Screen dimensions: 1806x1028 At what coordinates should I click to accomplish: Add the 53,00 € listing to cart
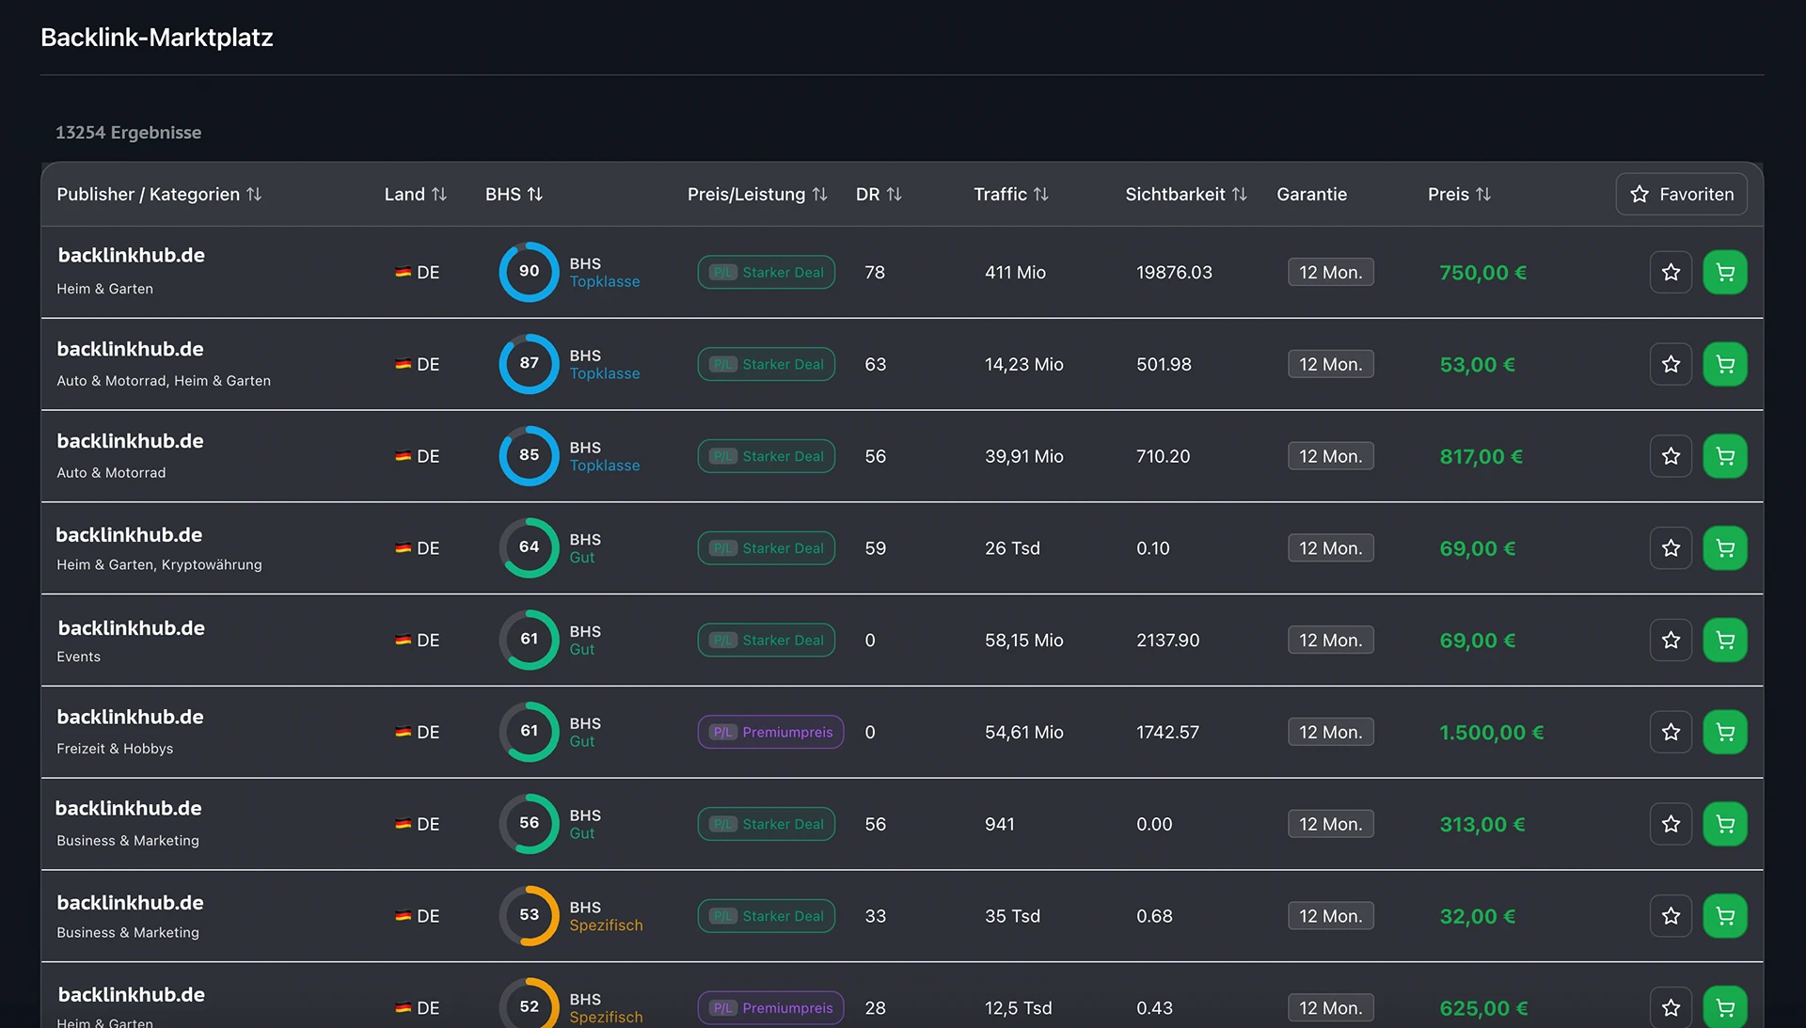pyautogui.click(x=1724, y=365)
